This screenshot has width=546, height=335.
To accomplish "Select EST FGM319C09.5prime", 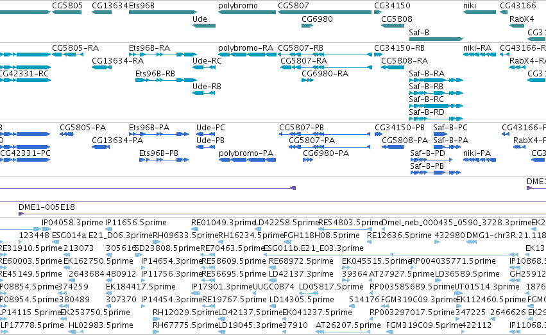I will pyautogui.click(x=424, y=326).
